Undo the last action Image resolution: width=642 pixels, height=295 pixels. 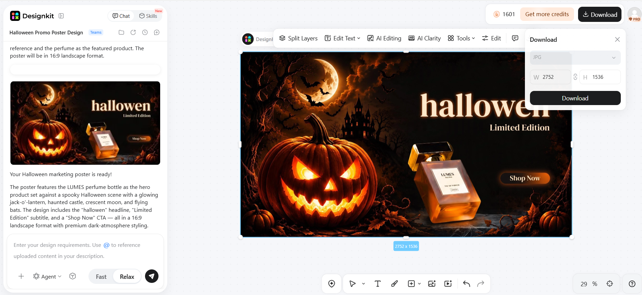coord(466,284)
